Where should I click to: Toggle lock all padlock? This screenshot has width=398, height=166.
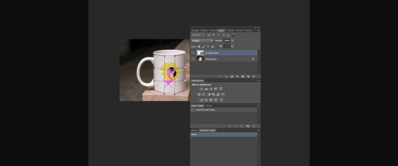213,46
